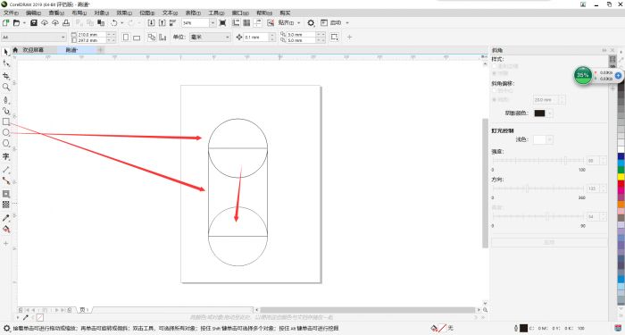Click the 启动 launch button
Viewport: 625px width, 335px height.
335,22
